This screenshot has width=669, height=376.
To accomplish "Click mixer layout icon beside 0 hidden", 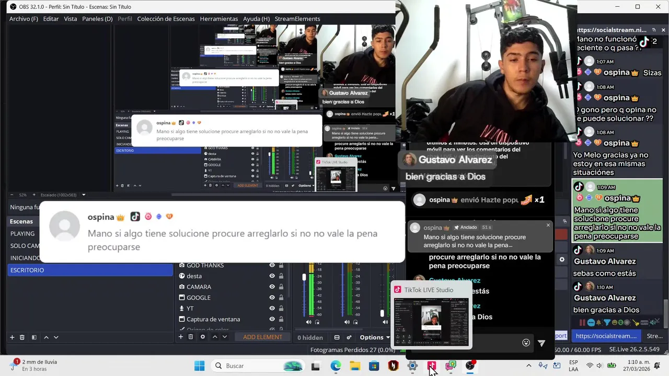I will (337, 337).
